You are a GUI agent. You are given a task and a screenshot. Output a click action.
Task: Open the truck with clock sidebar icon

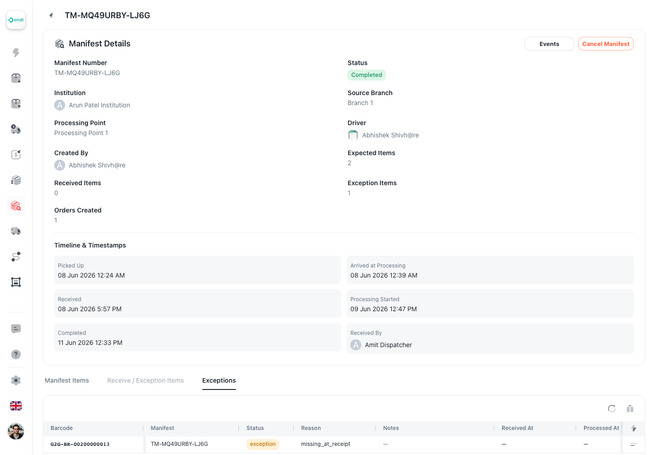click(x=16, y=129)
